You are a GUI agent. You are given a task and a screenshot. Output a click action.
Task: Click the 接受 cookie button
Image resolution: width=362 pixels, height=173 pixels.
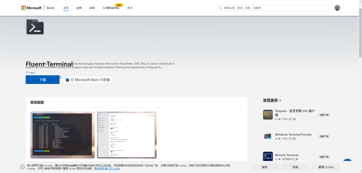(x=264, y=167)
